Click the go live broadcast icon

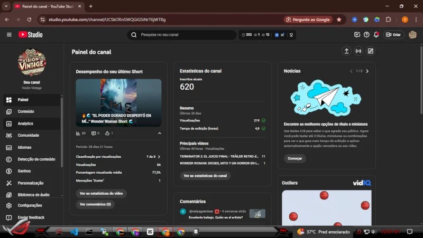pos(358,51)
